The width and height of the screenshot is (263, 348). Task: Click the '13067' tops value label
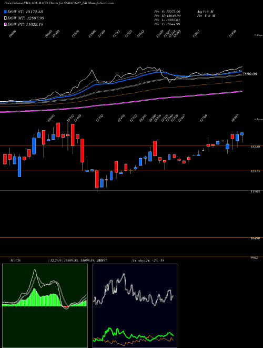[196, 34]
